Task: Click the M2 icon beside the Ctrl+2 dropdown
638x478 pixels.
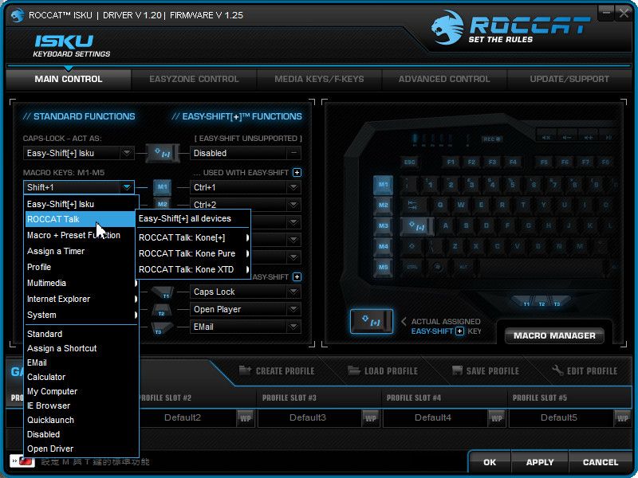Action: [162, 204]
